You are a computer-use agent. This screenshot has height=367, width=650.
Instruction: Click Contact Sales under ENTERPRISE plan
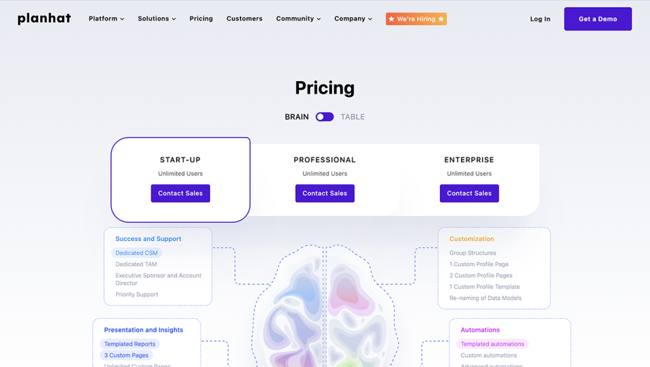coord(469,193)
